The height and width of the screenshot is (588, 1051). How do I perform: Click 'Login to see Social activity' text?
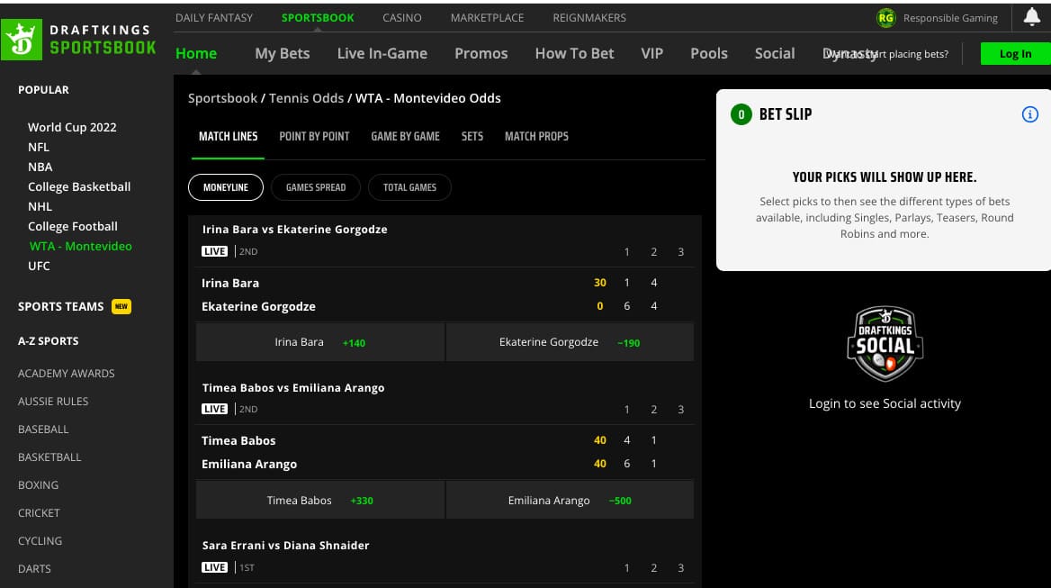(885, 403)
